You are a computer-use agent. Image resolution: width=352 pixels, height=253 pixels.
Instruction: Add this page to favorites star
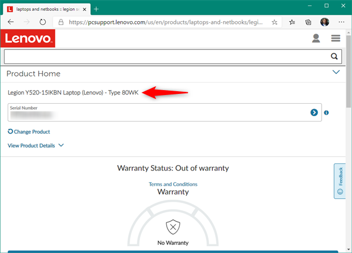click(x=274, y=22)
